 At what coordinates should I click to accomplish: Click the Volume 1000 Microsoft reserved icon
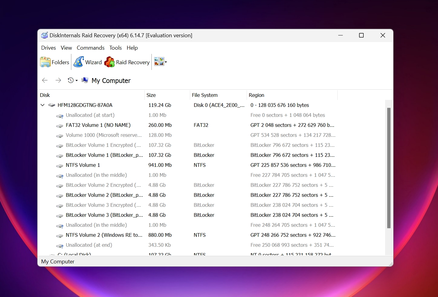click(x=60, y=135)
